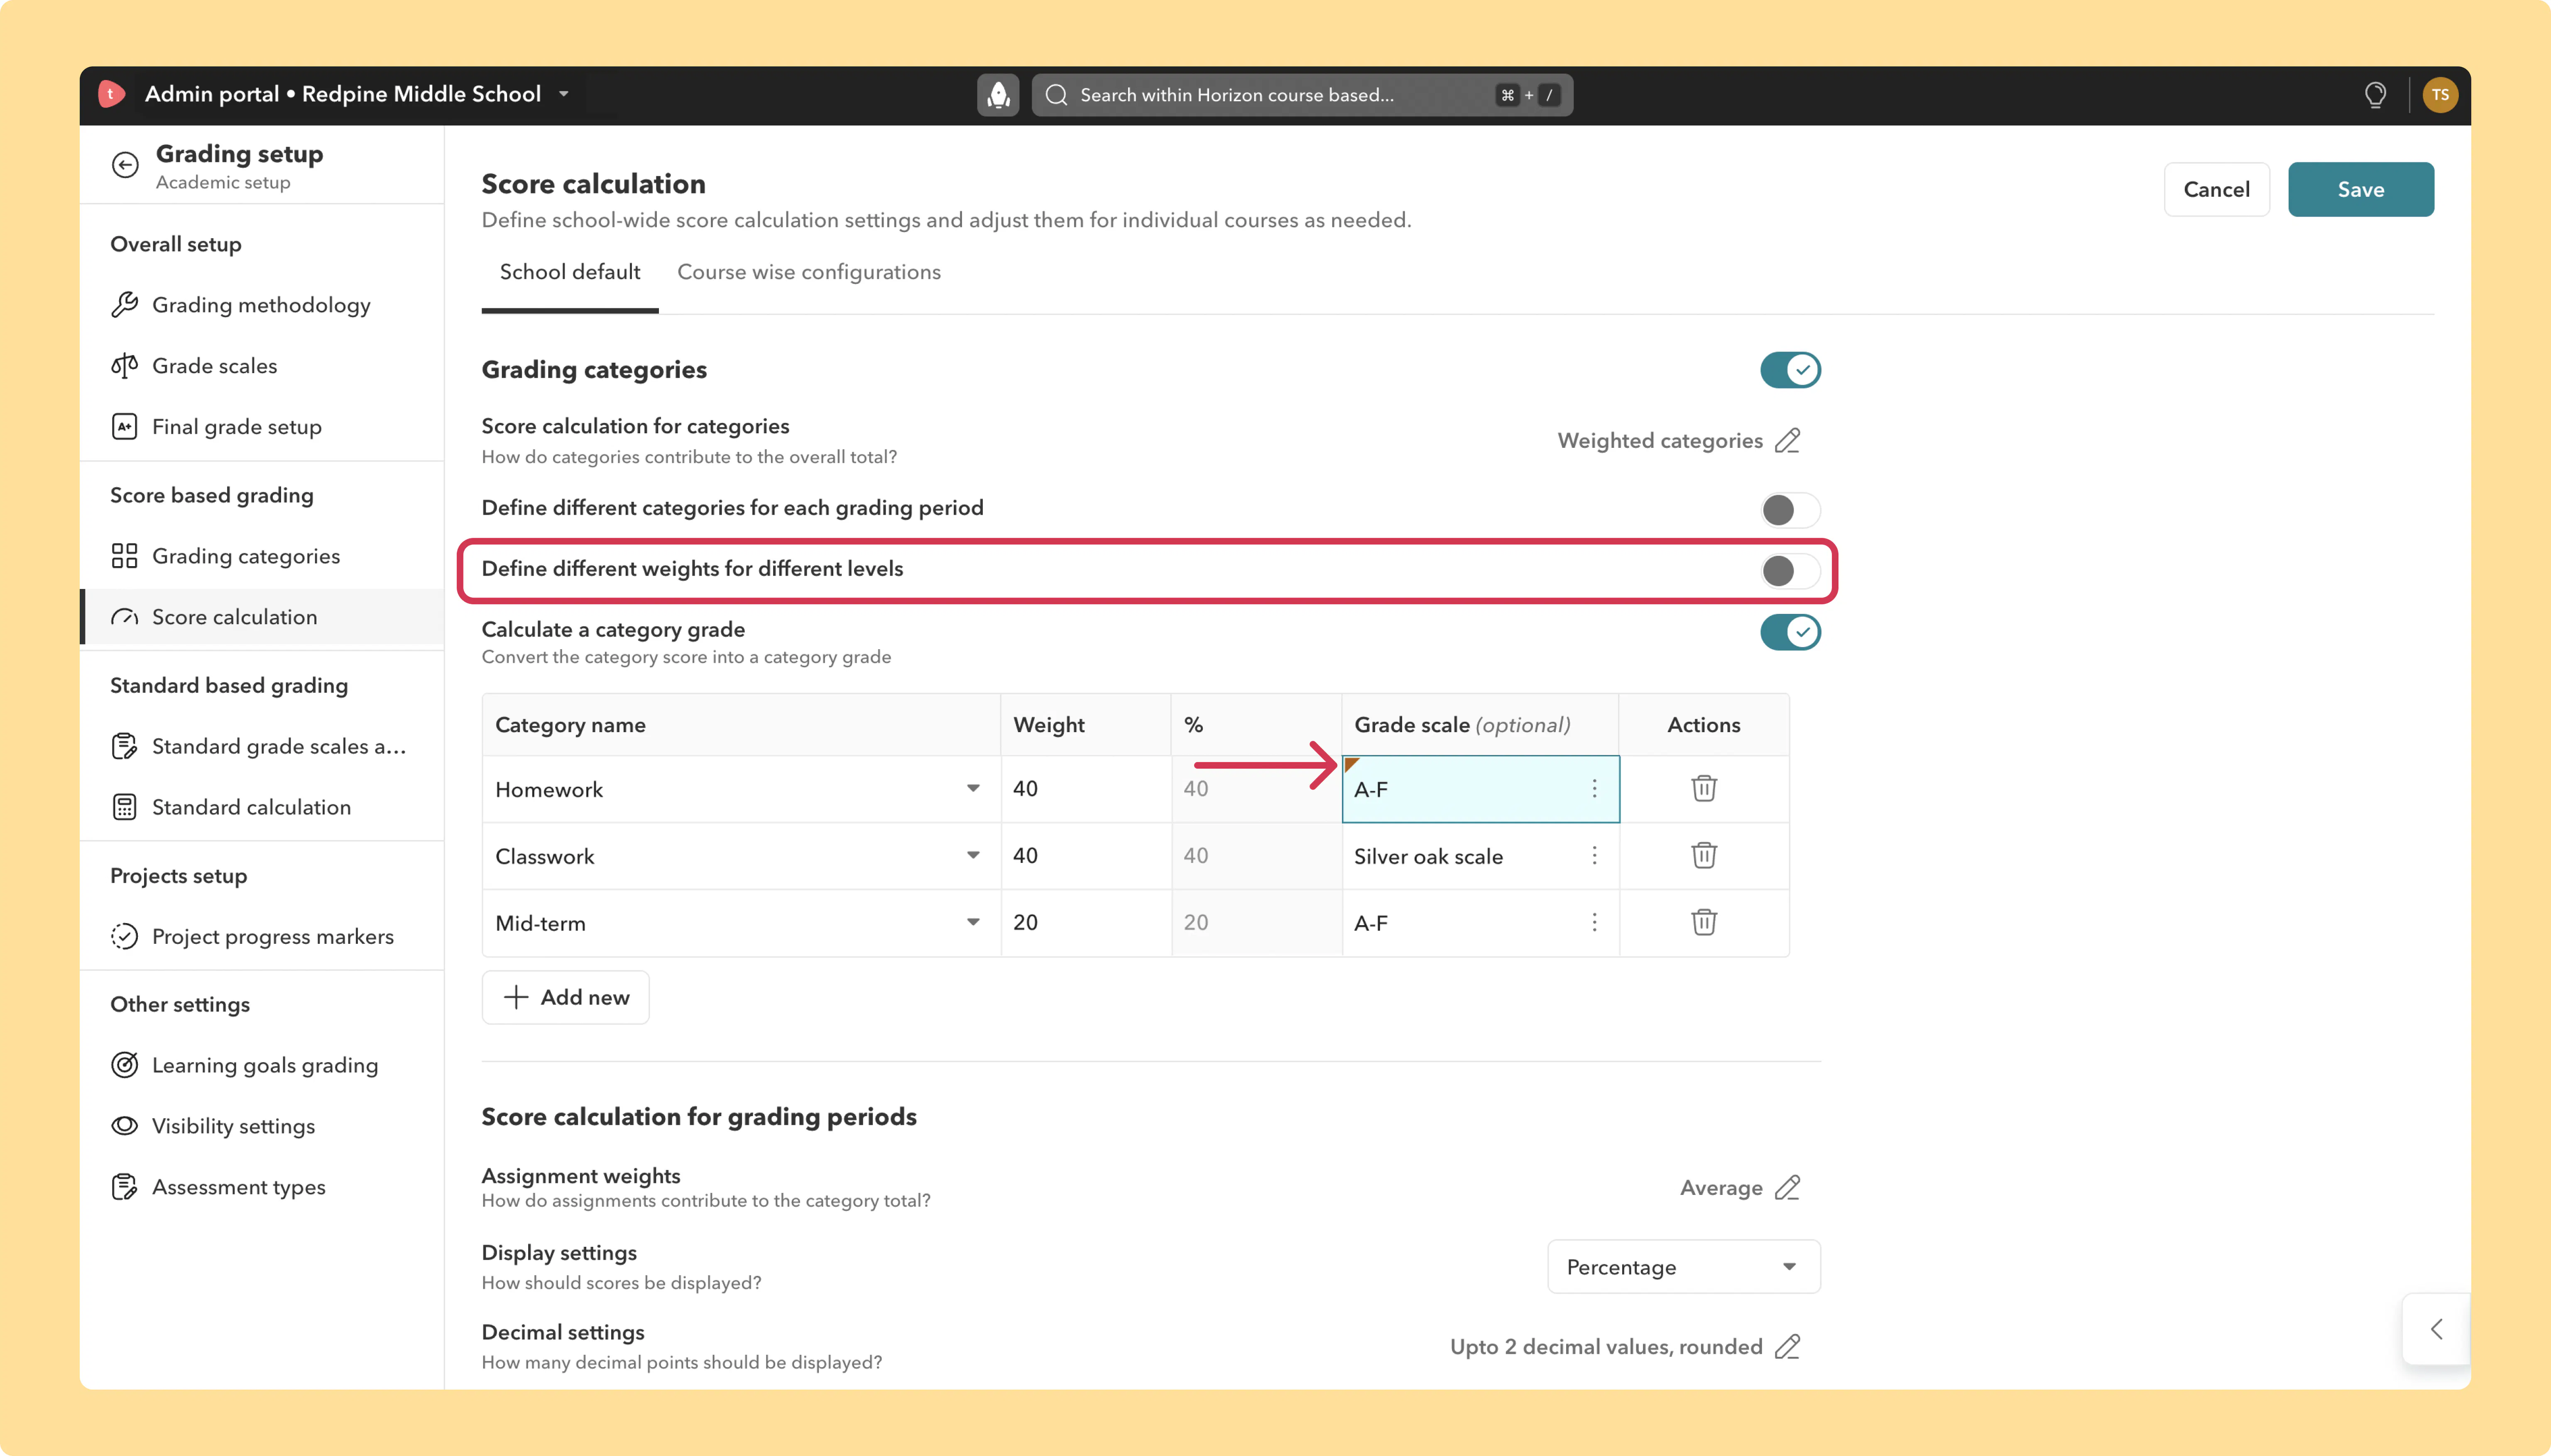
Task: Click the Actions column header
Action: point(1704,725)
